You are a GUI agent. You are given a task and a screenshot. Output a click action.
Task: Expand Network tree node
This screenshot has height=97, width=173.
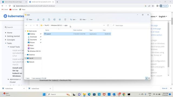pos(25,62)
